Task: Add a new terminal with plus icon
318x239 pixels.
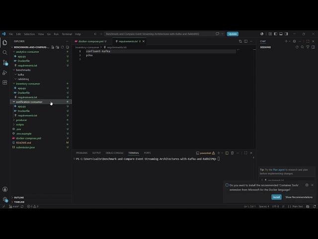Action: pos(219,153)
